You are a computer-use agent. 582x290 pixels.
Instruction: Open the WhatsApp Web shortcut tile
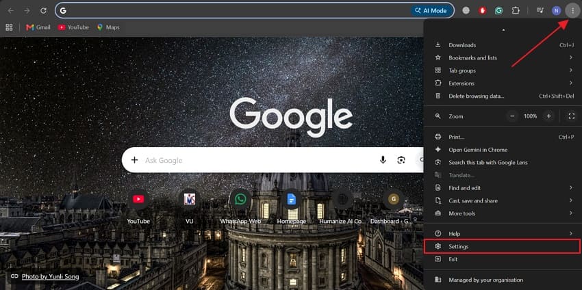tap(240, 207)
